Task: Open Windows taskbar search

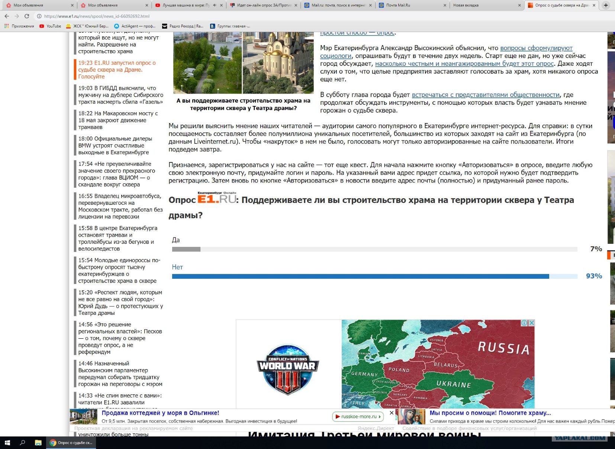Action: click(22, 443)
